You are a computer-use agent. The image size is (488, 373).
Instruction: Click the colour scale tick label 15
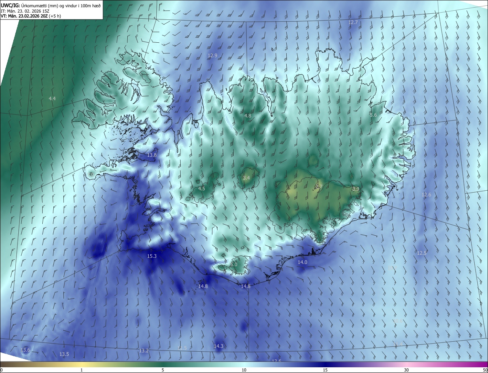tap(325, 370)
